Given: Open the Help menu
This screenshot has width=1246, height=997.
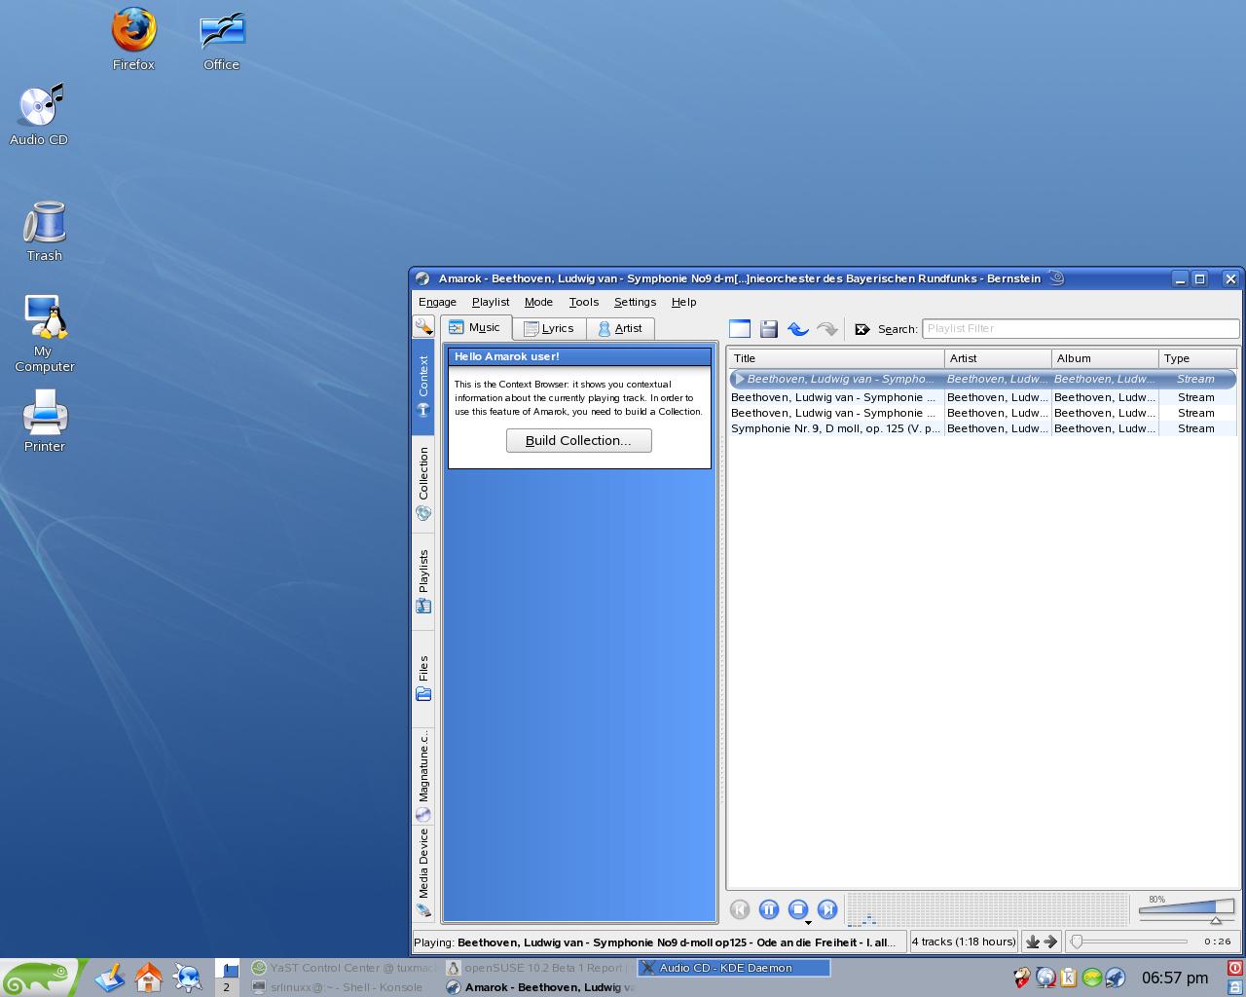Looking at the screenshot, I should 683,302.
